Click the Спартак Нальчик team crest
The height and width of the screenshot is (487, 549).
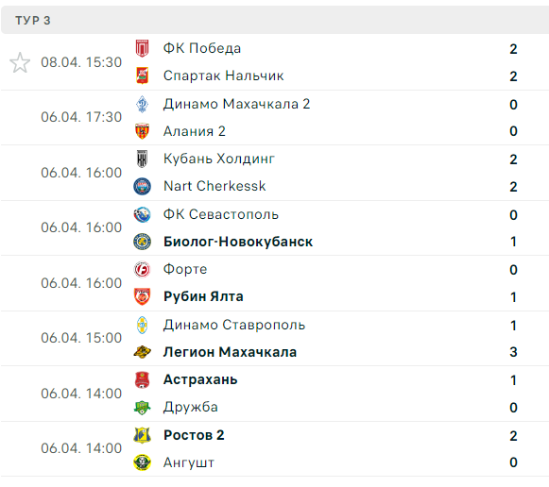142,76
